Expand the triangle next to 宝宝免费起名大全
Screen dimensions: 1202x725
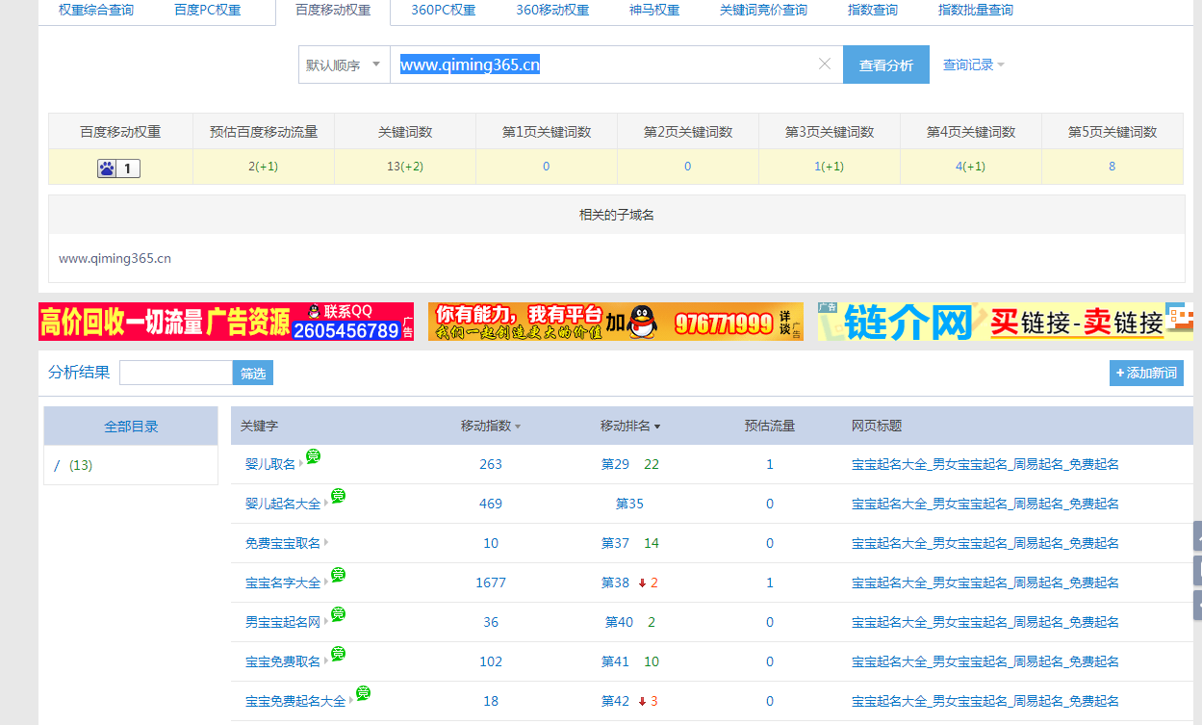pyautogui.click(x=351, y=701)
